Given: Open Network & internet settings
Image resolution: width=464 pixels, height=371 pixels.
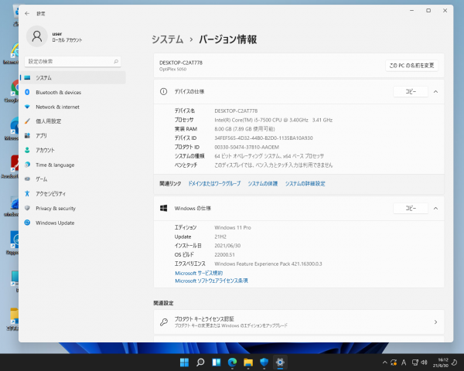Looking at the screenshot, I should [x=73, y=107].
